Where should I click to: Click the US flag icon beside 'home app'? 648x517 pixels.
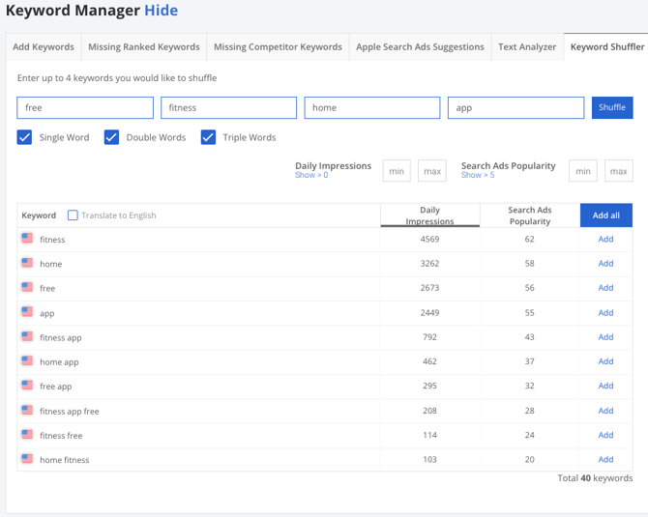tap(27, 360)
